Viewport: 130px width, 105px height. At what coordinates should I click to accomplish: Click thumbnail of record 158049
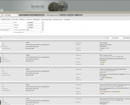click(1, 60)
